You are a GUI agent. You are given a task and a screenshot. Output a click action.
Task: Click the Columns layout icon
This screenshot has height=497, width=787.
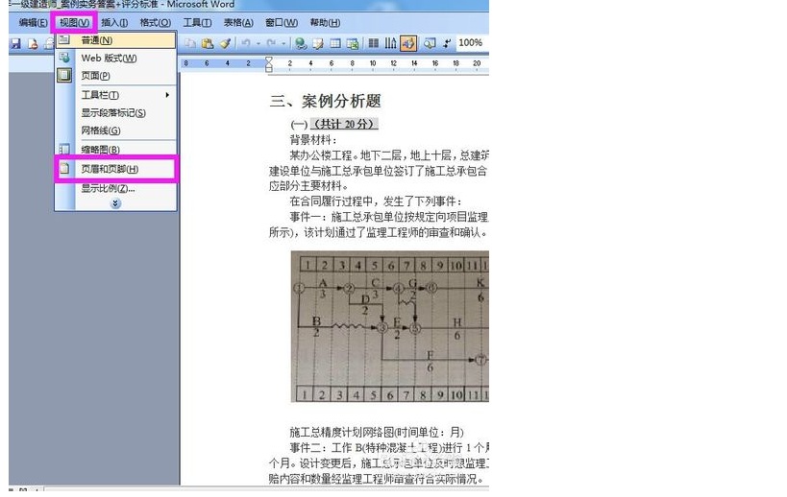click(x=374, y=43)
